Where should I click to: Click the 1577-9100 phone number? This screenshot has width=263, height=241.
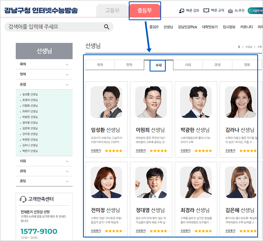tap(39, 231)
